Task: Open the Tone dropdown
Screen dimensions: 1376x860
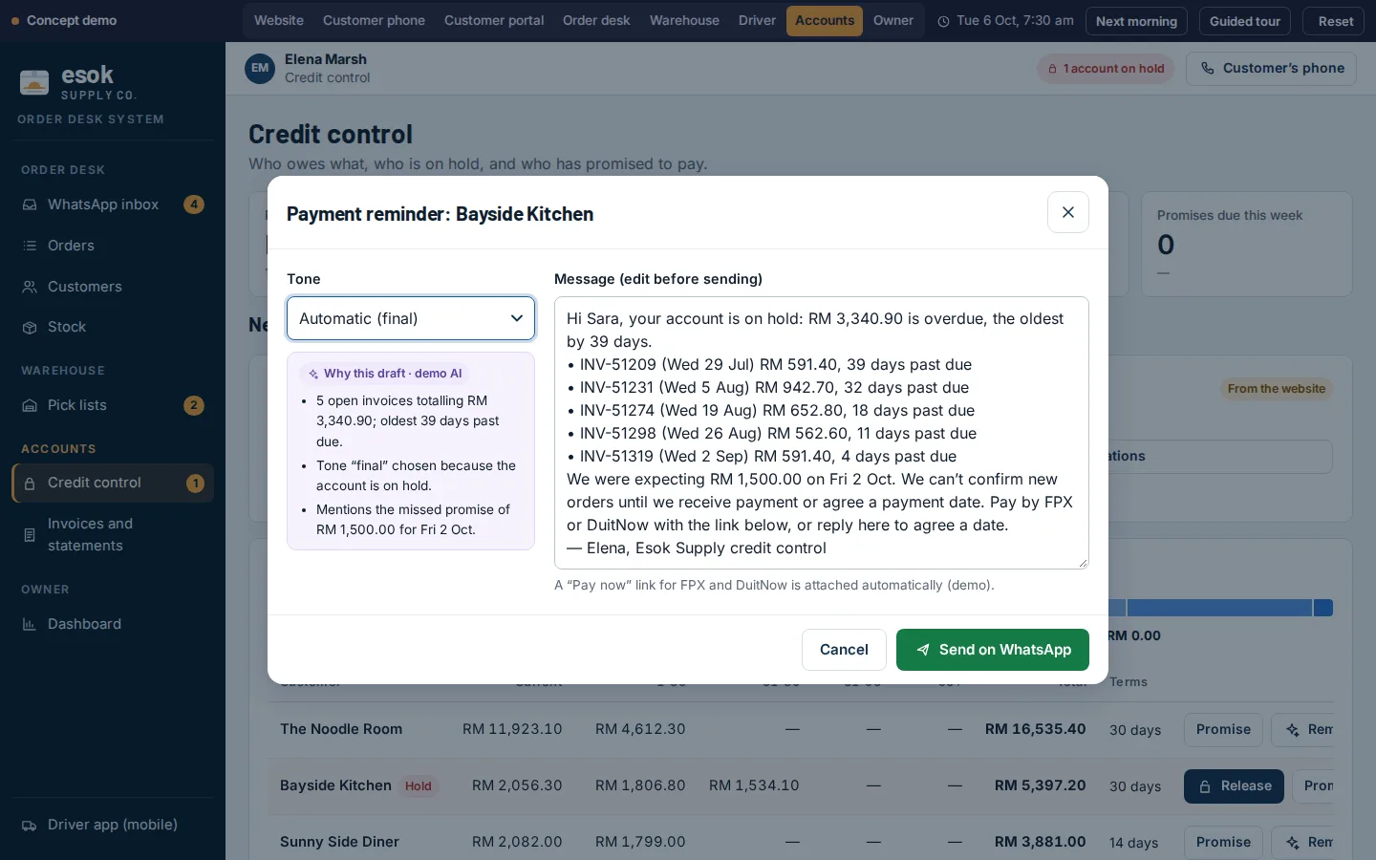Action: tap(411, 318)
